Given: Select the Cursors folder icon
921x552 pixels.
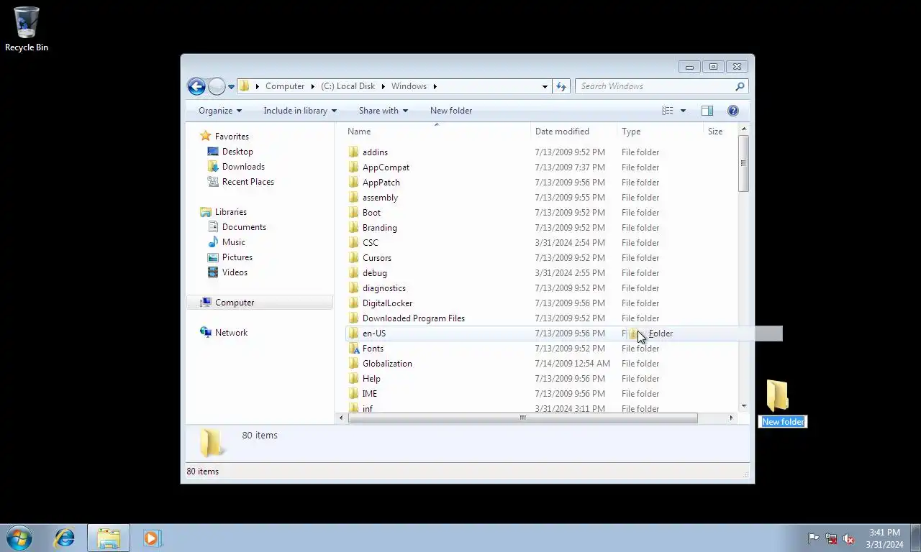Looking at the screenshot, I should click(353, 258).
